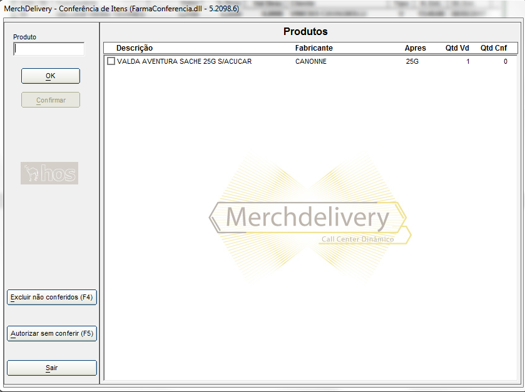Screen dimensions: 525x392
Task: Select the VALDA AVENTURA SACHE 25G row description
Action: tap(184, 61)
